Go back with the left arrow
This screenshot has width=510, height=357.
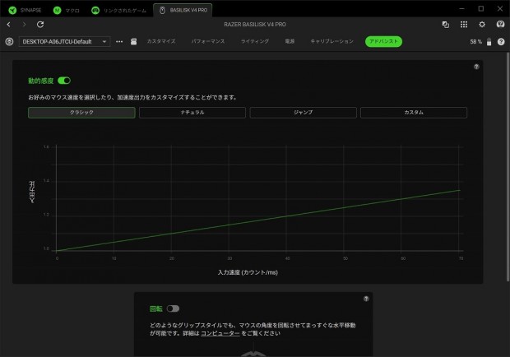point(9,25)
